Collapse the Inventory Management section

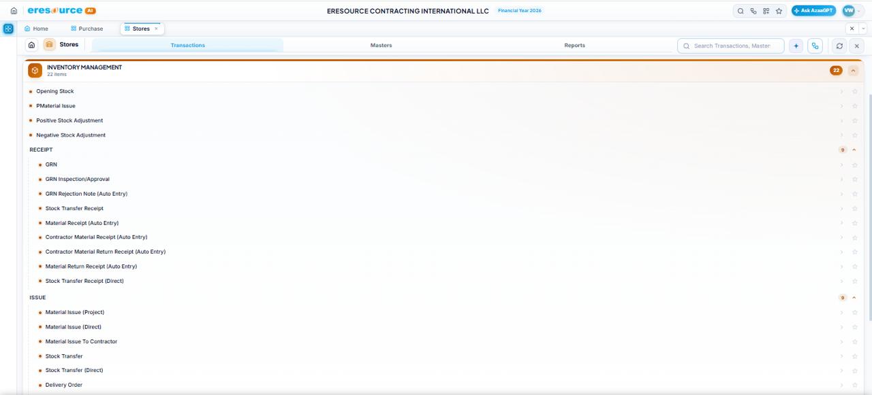[854, 71]
